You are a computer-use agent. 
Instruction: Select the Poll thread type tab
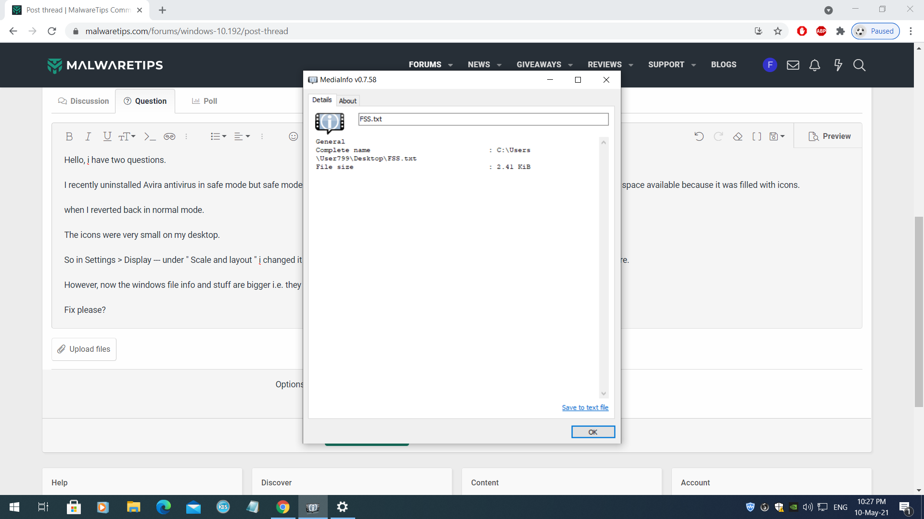(205, 101)
